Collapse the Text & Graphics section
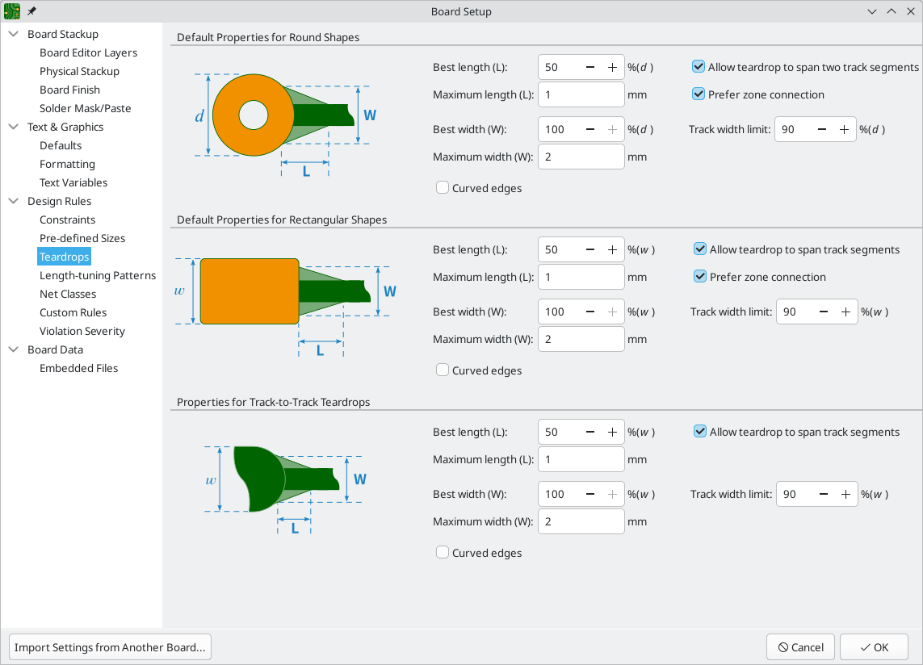Screen dimensions: 923x665 [13, 128]
